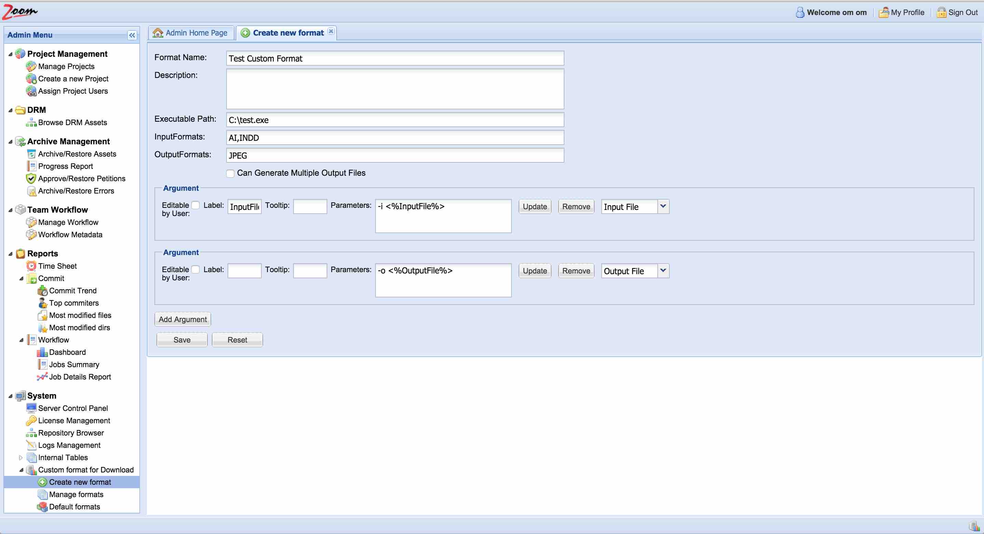984x534 pixels.
Task: Open the Output File type dropdown
Action: pos(663,271)
